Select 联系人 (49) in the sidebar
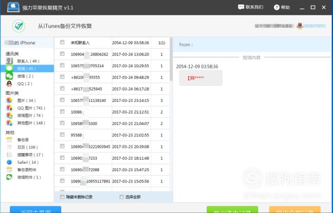Image resolution: width=333 pixels, height=213 pixels. 28,61
